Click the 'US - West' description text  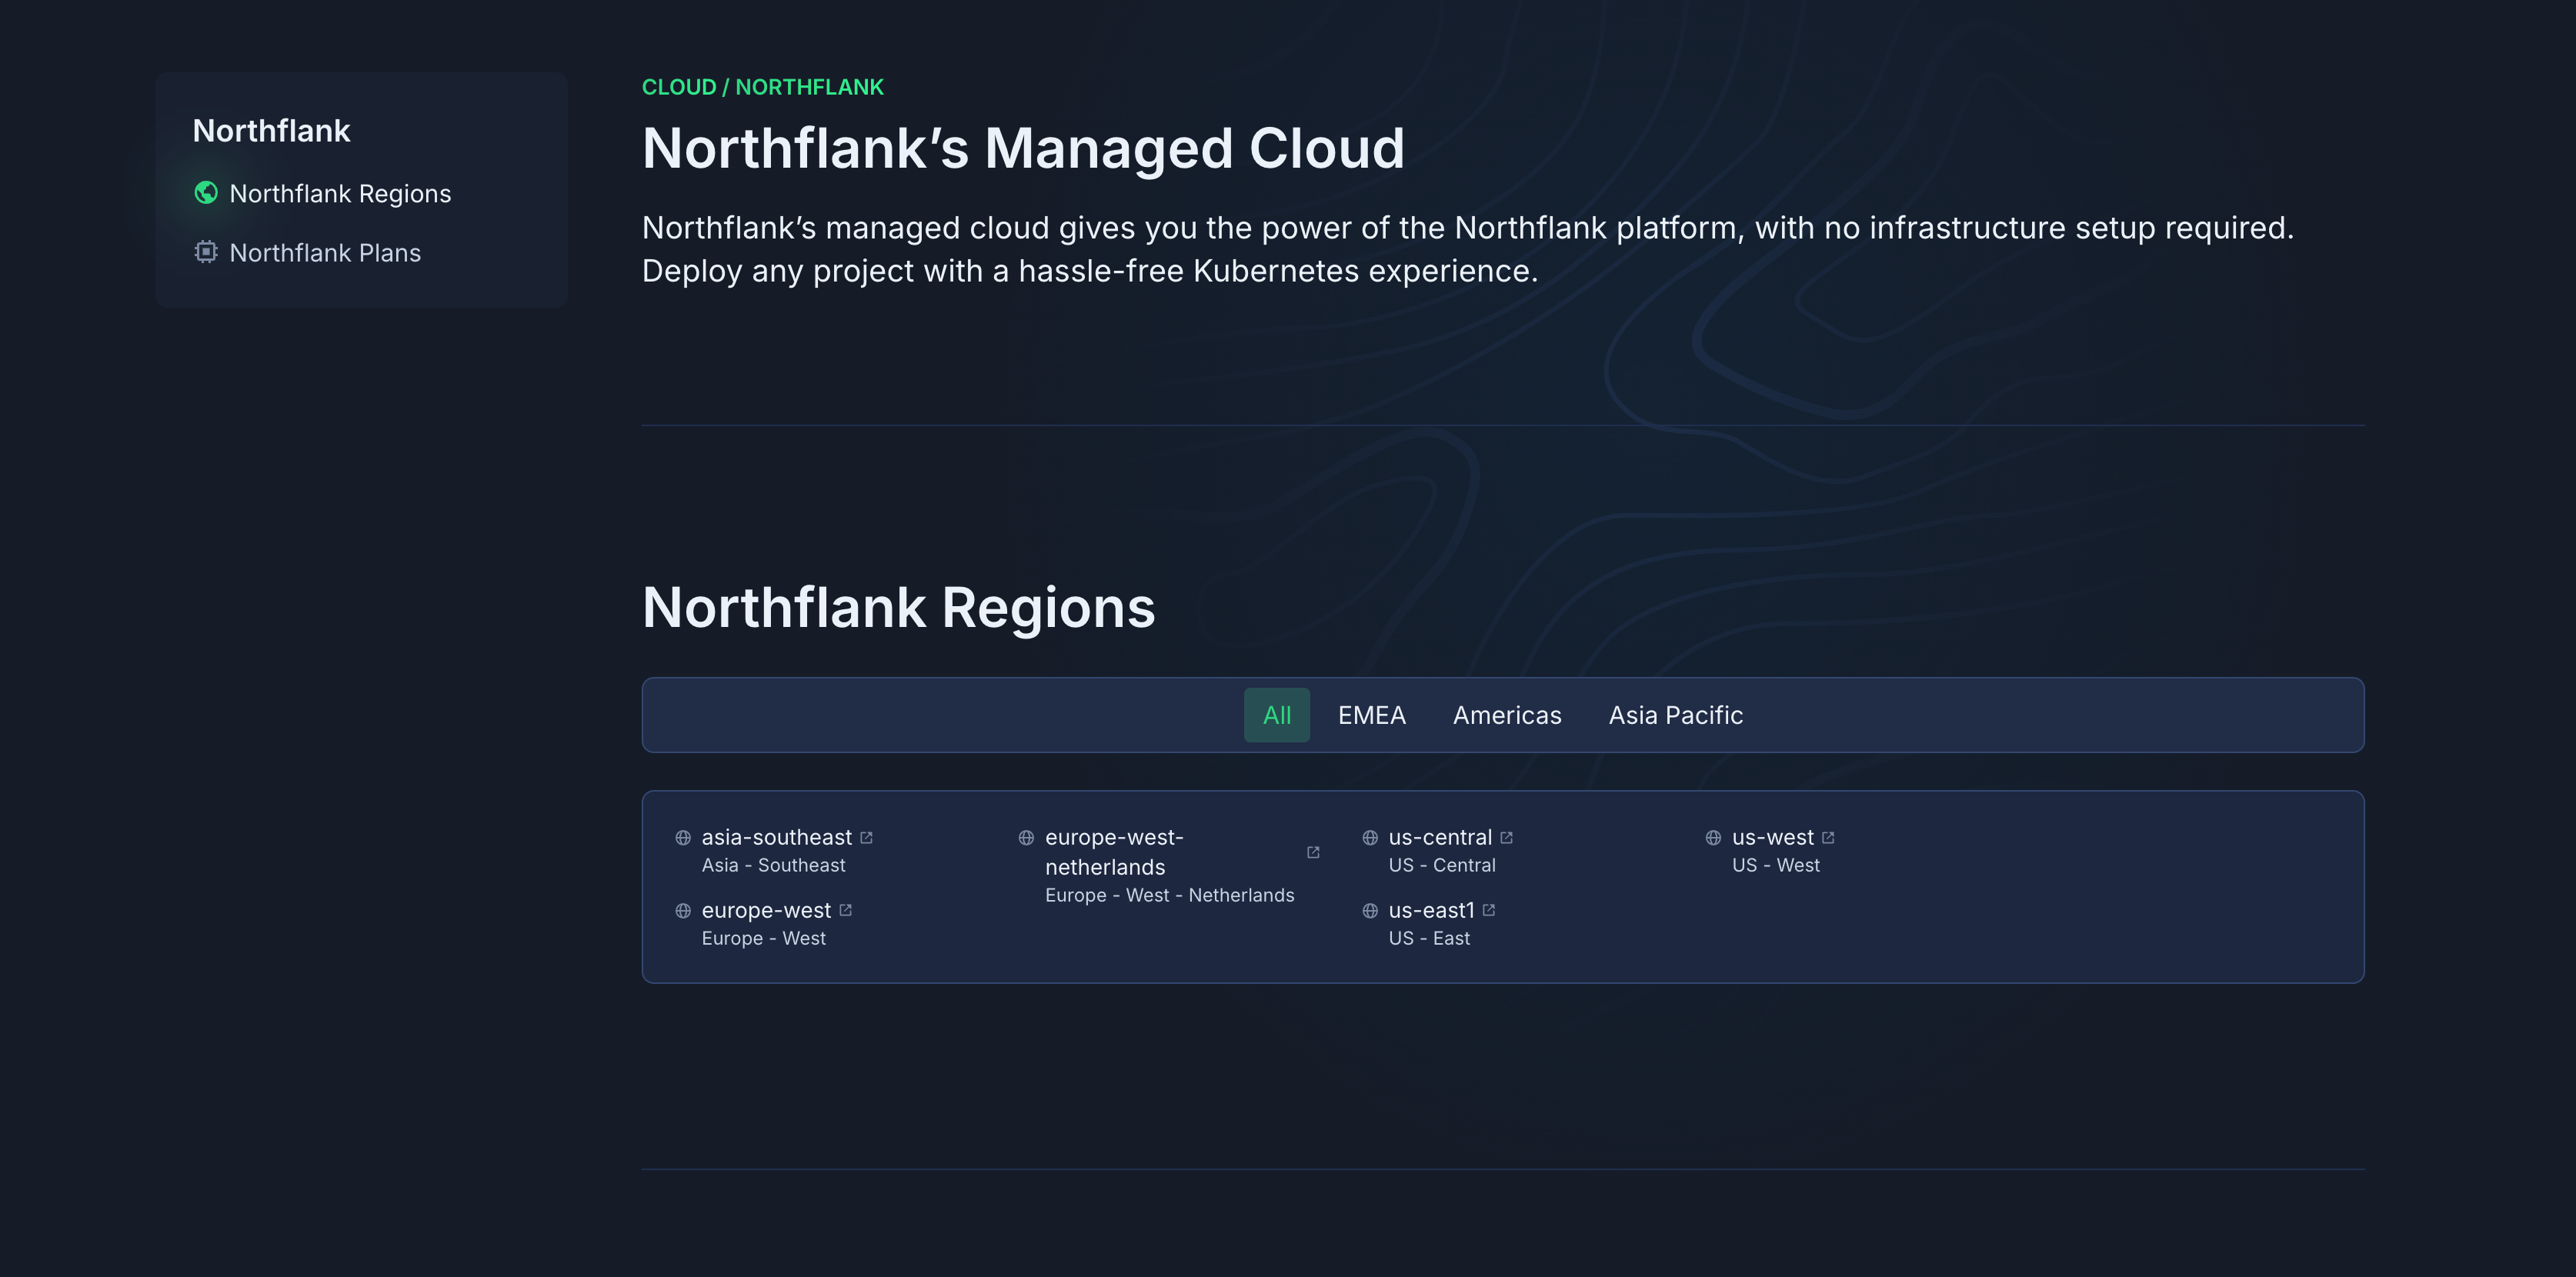[1776, 866]
